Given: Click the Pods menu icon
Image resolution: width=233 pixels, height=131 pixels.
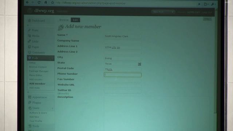Looking at the screenshot, I should (x=29, y=58).
